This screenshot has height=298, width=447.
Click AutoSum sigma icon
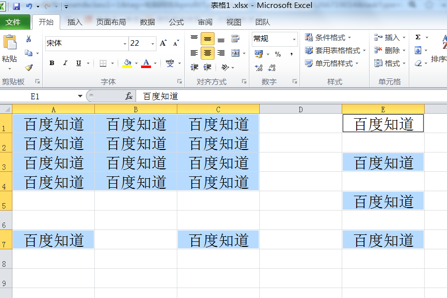[418, 37]
